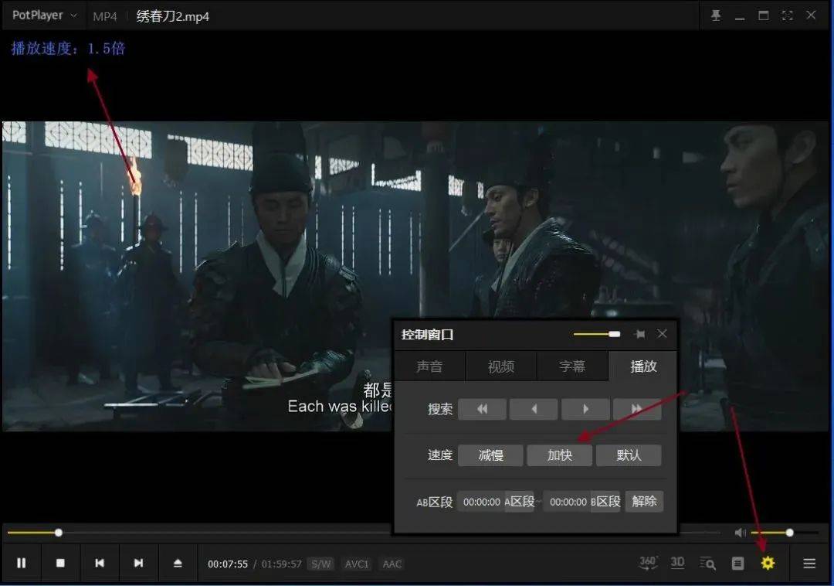
Task: Click the AVC1 video codec label
Action: (357, 564)
